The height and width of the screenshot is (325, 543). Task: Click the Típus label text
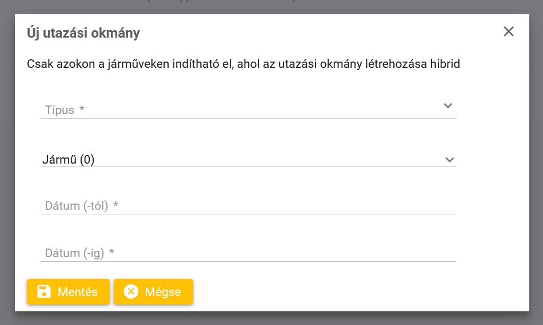pos(59,110)
